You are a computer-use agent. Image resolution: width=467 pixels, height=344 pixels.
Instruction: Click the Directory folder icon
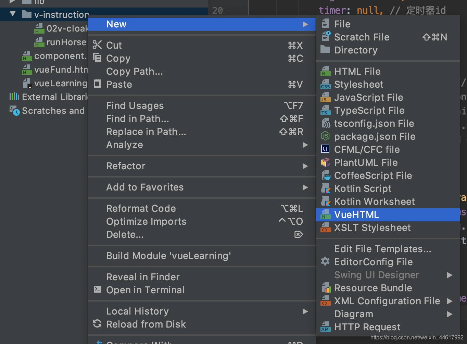click(325, 49)
